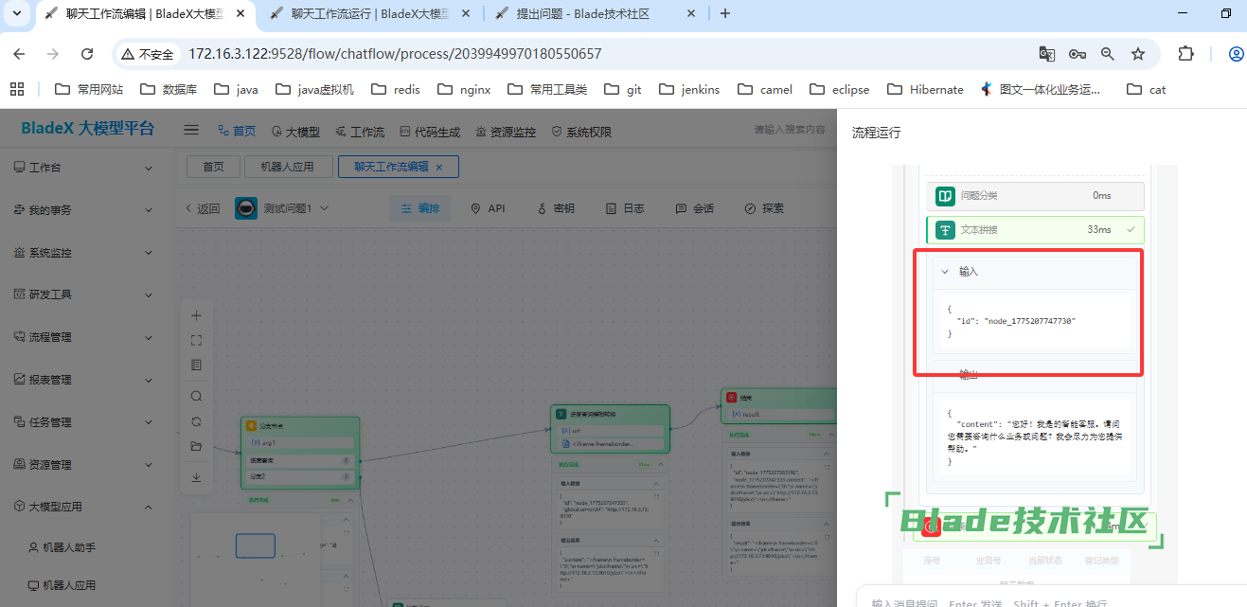
Task: Click the 文本拼接 node row in run panel
Action: coord(1035,230)
